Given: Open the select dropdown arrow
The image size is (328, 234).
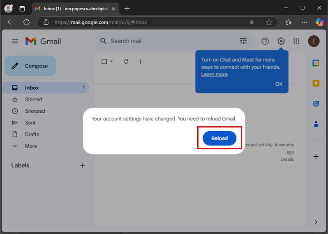Looking at the screenshot, I should click(111, 62).
